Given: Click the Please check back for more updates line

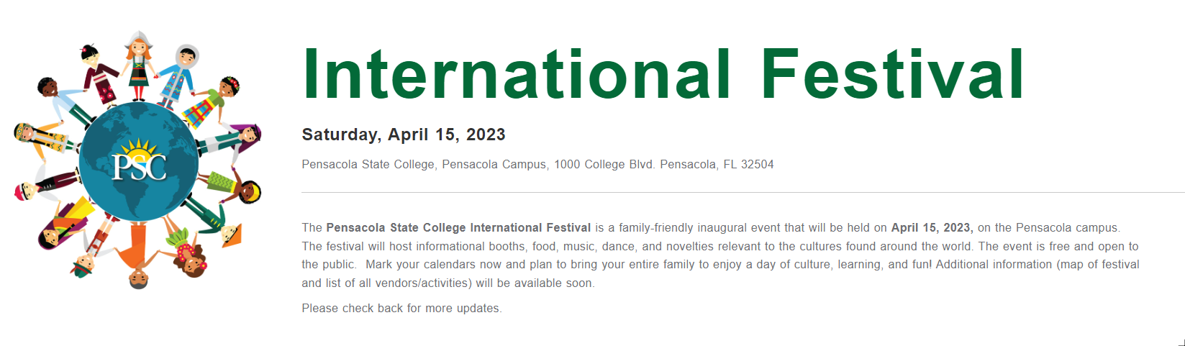Looking at the screenshot, I should click(x=401, y=308).
